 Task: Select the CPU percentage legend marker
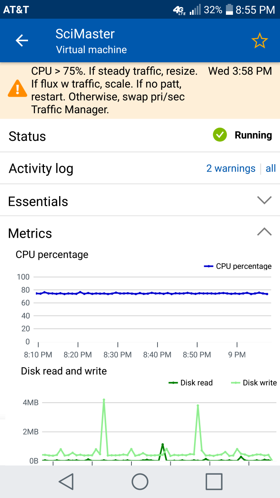tap(209, 266)
